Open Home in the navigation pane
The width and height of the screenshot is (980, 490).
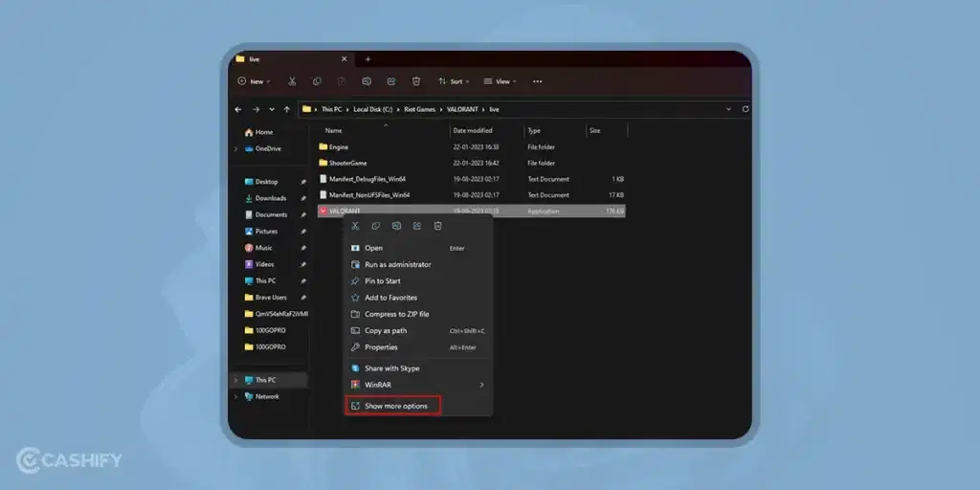(x=258, y=132)
